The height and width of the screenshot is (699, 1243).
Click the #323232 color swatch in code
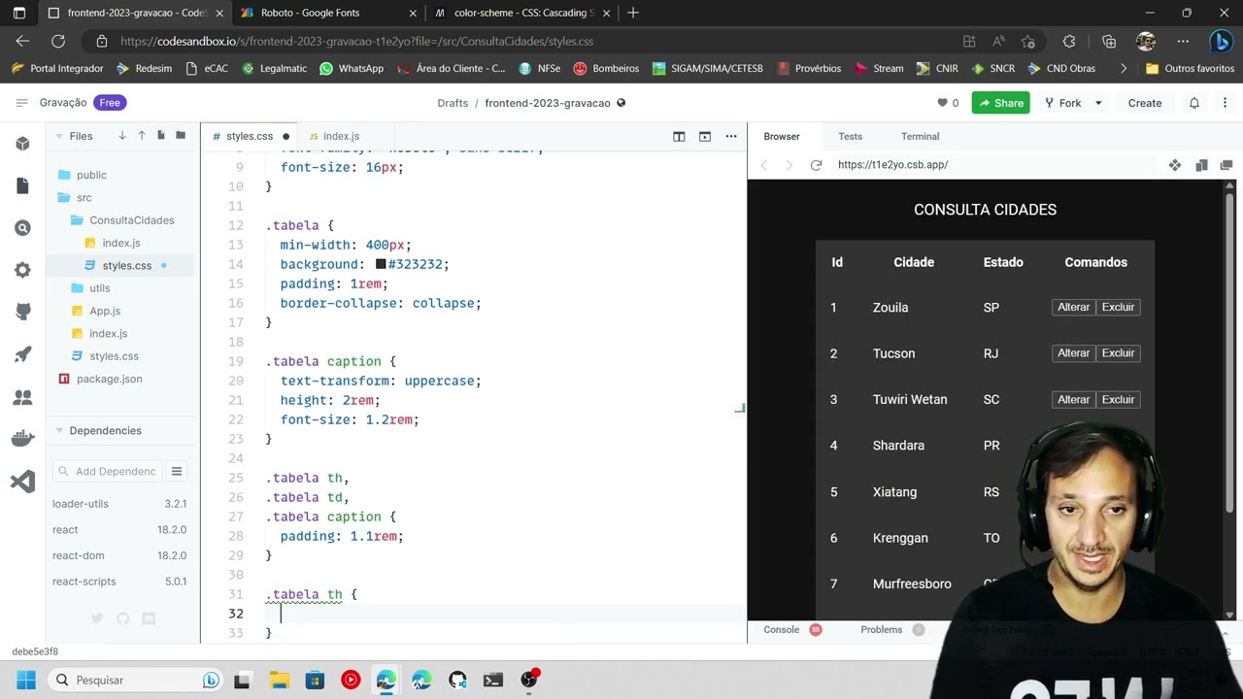tap(381, 264)
